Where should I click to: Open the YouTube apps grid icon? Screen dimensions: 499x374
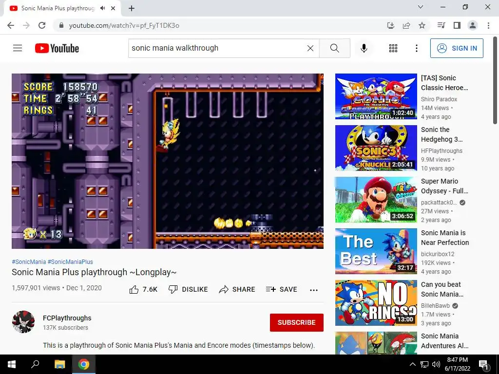pos(393,48)
